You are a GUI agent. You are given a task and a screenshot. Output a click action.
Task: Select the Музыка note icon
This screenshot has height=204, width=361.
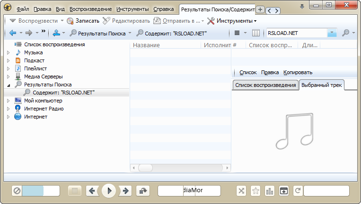coord(18,52)
